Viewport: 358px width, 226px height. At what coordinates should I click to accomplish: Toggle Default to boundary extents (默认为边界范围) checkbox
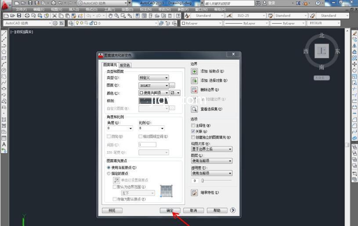(x=115, y=187)
